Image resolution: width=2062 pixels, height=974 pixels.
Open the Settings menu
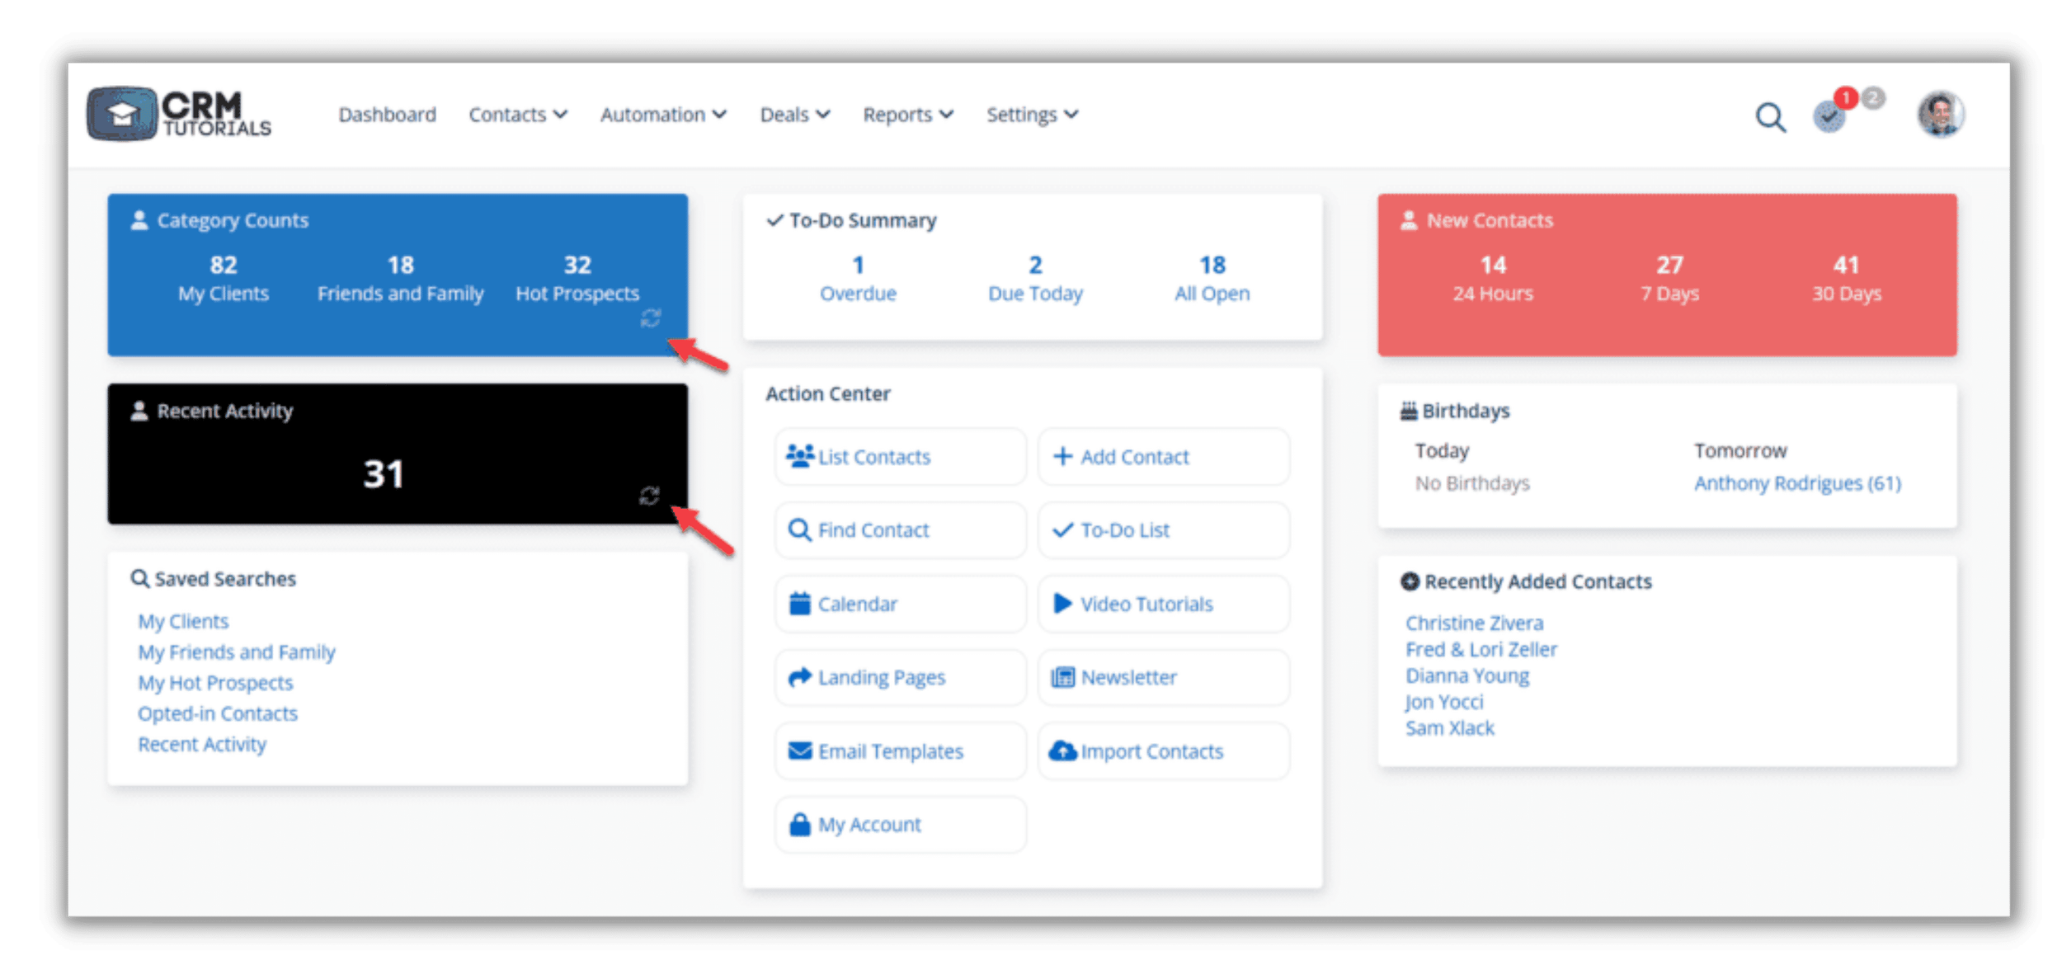1031,115
